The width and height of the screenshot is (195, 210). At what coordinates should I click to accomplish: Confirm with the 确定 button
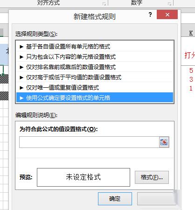point(115,199)
